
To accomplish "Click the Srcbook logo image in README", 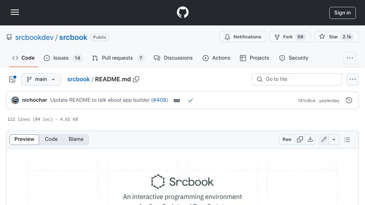I will click(x=182, y=181).
